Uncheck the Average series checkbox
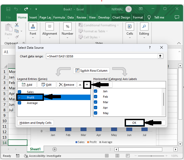This screenshot has height=160, width=184. [x=19, y=103]
